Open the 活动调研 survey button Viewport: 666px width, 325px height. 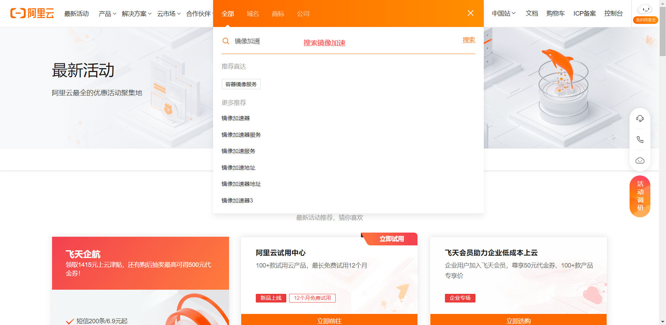(640, 196)
